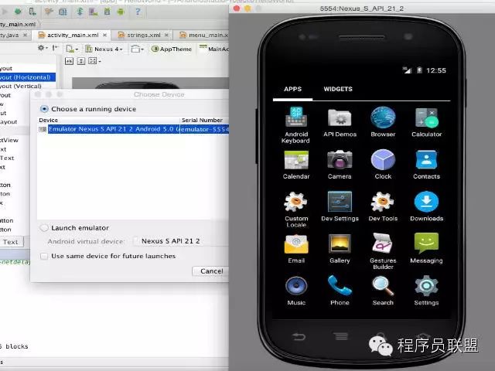495x371 pixels.
Task: Select the Launch emulator radio button
Action: pyautogui.click(x=44, y=228)
